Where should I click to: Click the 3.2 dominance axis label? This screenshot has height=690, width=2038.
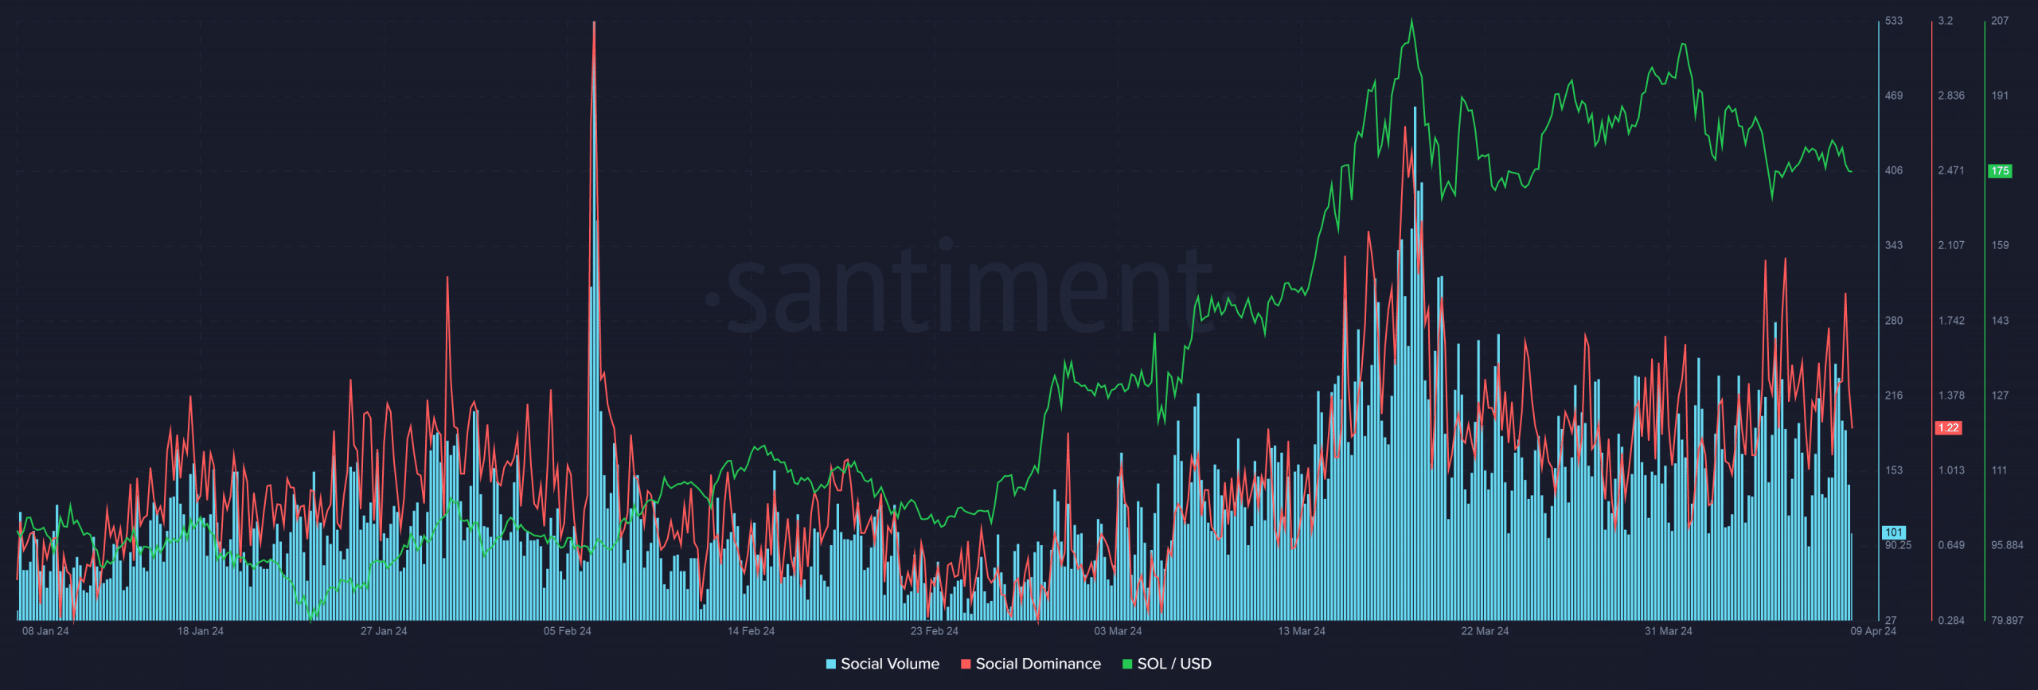coord(1945,21)
